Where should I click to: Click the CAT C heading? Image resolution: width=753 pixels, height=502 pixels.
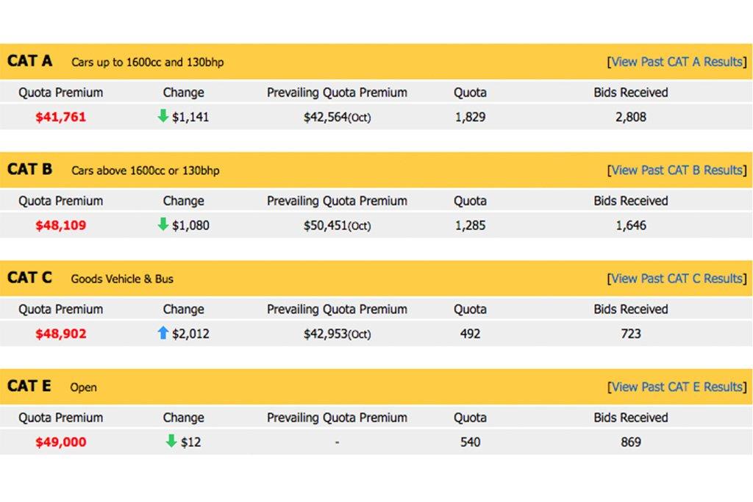tap(29, 278)
